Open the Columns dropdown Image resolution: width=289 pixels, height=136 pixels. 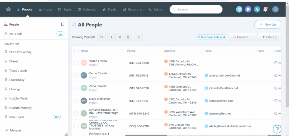point(242,37)
